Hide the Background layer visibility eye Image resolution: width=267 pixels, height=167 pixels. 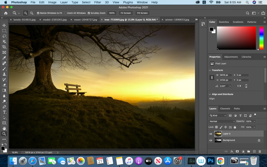pos(211,140)
